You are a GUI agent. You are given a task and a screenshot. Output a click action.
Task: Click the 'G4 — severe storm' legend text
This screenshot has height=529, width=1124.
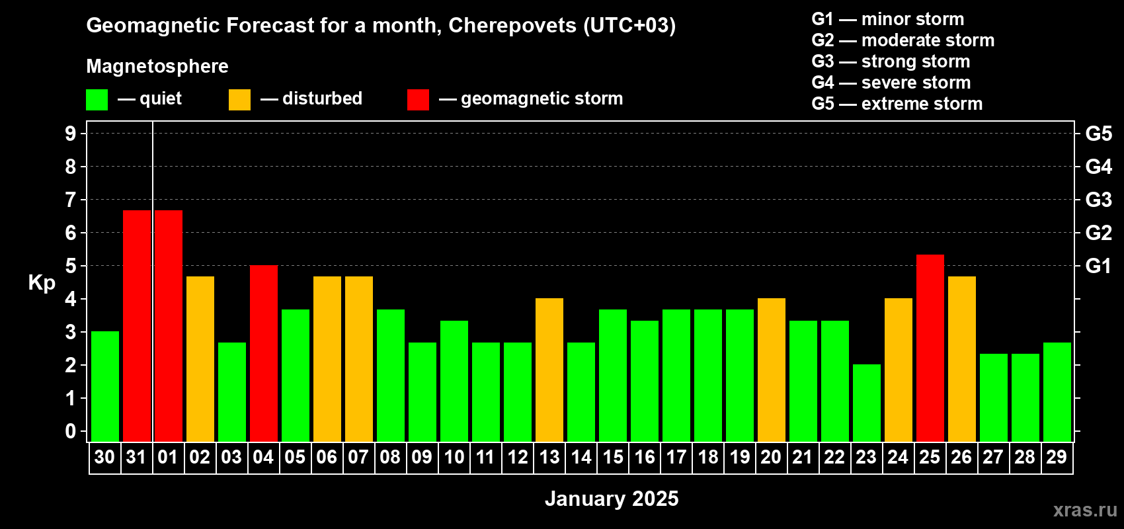[891, 83]
